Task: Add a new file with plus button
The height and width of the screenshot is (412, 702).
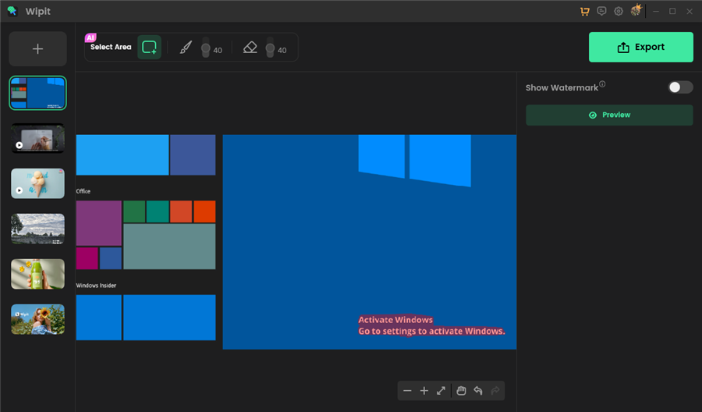Action: (37, 49)
